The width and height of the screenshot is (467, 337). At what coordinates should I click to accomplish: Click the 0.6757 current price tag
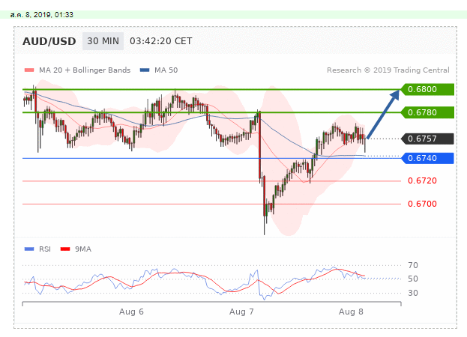point(427,139)
